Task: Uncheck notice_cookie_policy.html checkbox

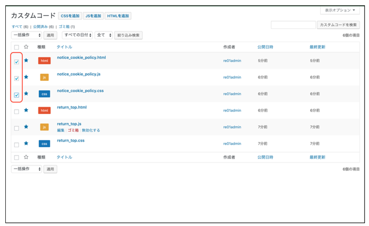Action: pos(17,62)
